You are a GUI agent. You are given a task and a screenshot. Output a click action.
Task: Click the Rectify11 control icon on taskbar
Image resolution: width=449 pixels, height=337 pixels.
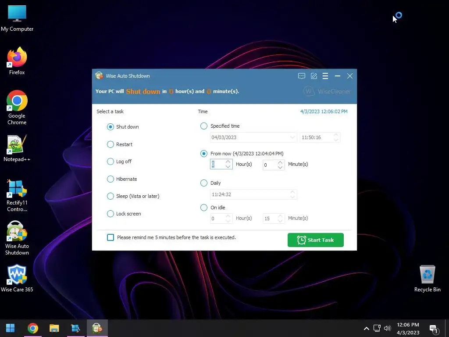click(x=75, y=328)
